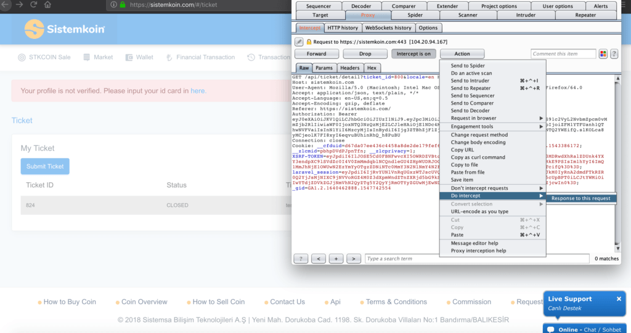This screenshot has width=631, height=333.
Task: Click the Submit Ticket button
Action: coord(45,166)
